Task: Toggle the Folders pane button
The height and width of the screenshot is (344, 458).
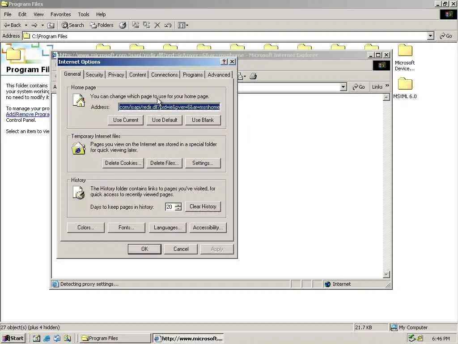Action: [x=102, y=25]
